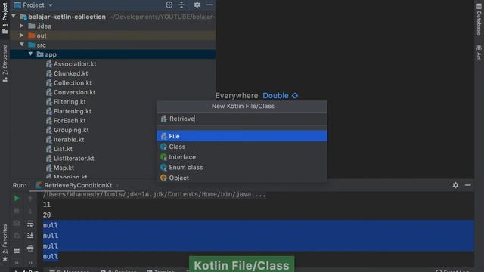This screenshot has height=272, width=484.
Task: Open ListIterator.kt file
Action: tap(74, 159)
